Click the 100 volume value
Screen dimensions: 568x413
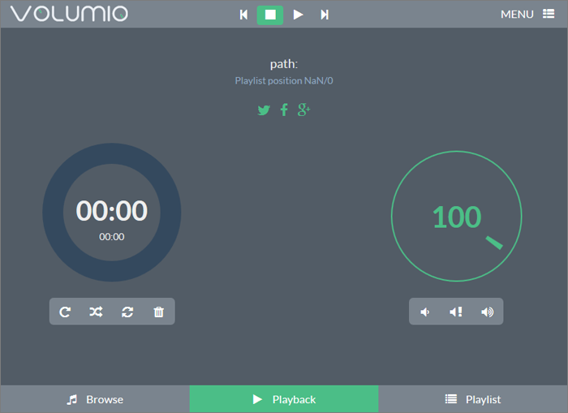point(457,217)
